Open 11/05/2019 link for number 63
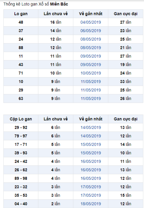The width and height of the screenshot is (144, 208). pyautogui.click(x=91, y=99)
